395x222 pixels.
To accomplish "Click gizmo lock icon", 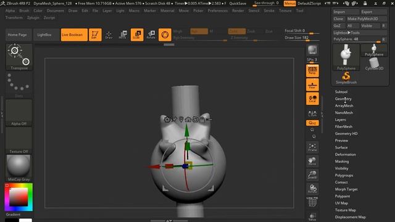I will tap(202, 119).
